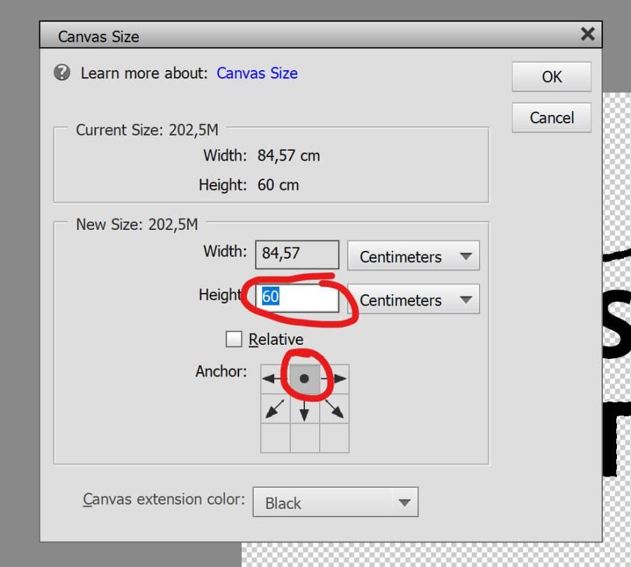Image resolution: width=631 pixels, height=567 pixels.
Task: Enable the Relative checkbox
Action: (233, 340)
